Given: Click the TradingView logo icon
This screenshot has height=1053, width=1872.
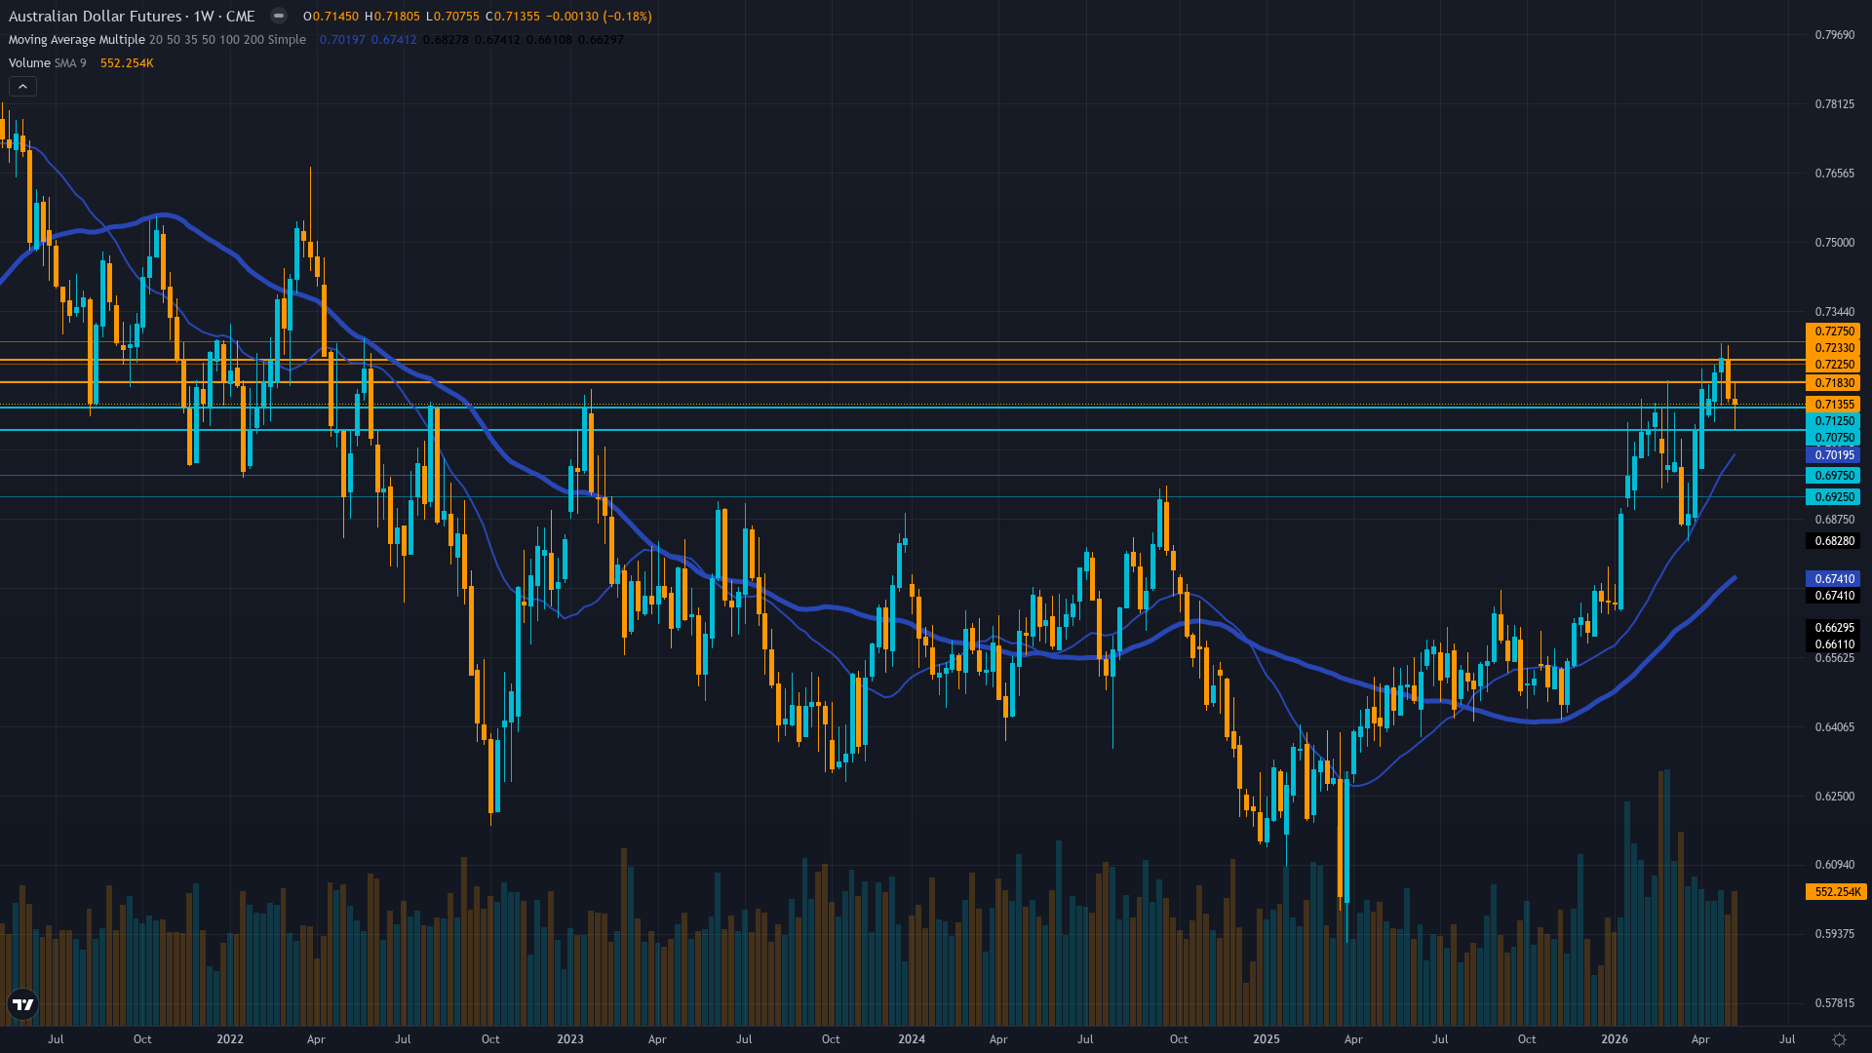Looking at the screenshot, I should [x=22, y=1004].
